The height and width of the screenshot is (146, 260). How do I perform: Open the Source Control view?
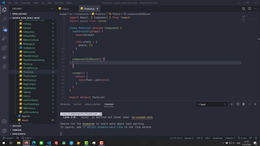point(4,29)
